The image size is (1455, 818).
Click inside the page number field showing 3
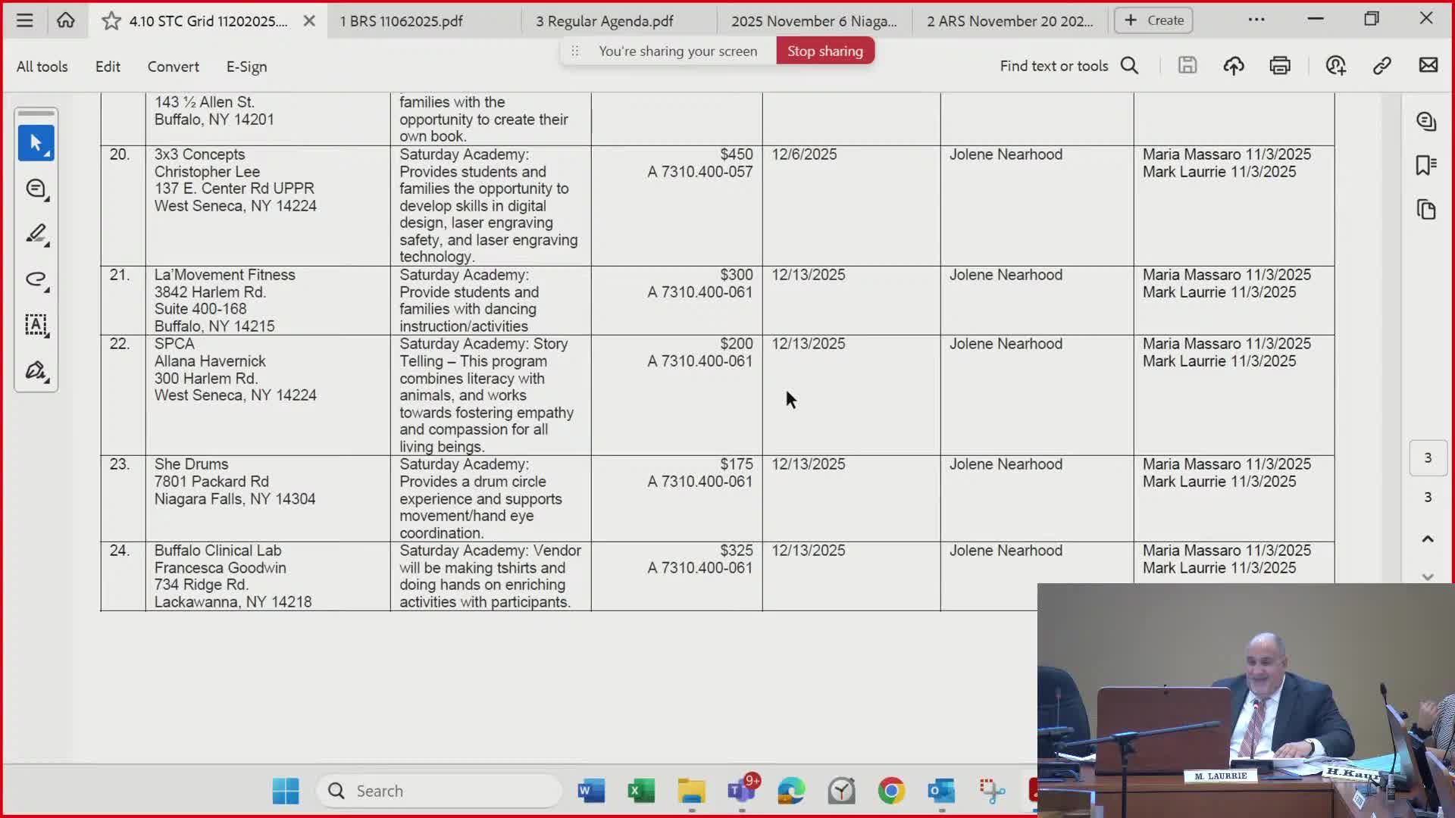(1428, 457)
